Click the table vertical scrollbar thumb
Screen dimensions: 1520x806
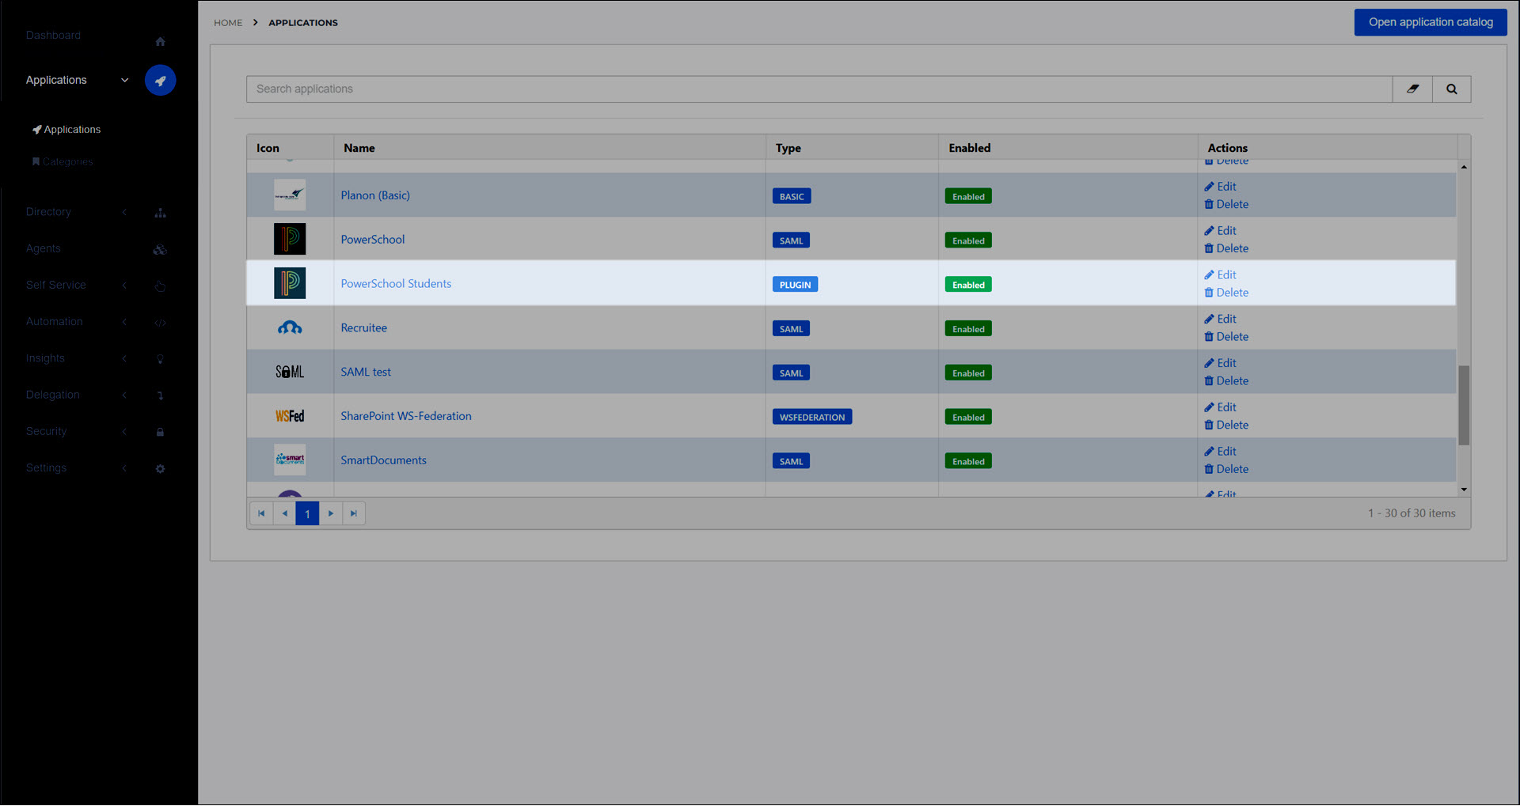(1464, 405)
